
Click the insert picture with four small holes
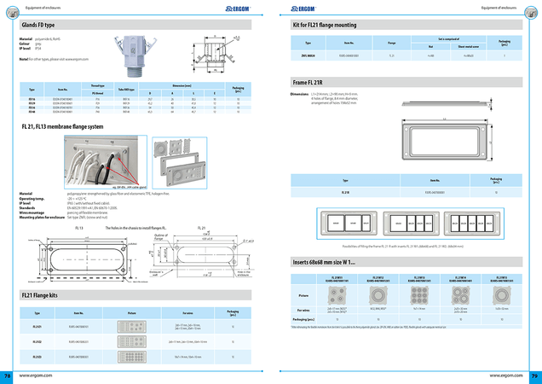(337, 295)
